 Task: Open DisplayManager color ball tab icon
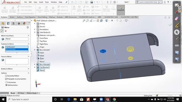pyautogui.click(x=24, y=24)
